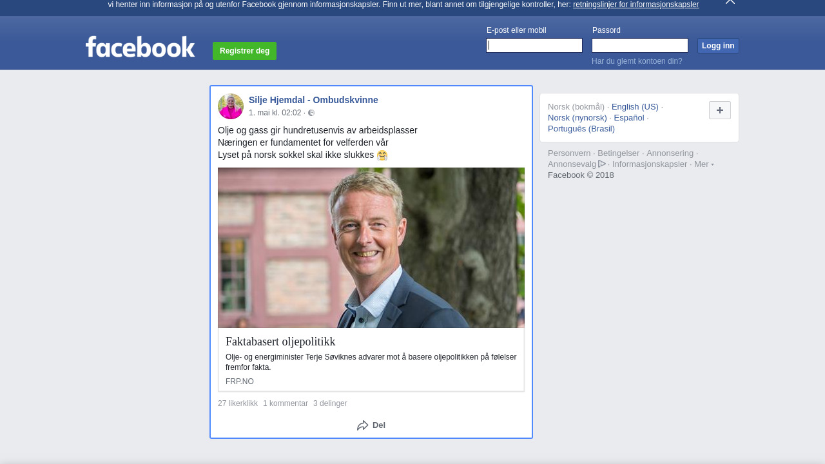Click the public globe icon on the post
825x464 pixels.
tap(311, 113)
